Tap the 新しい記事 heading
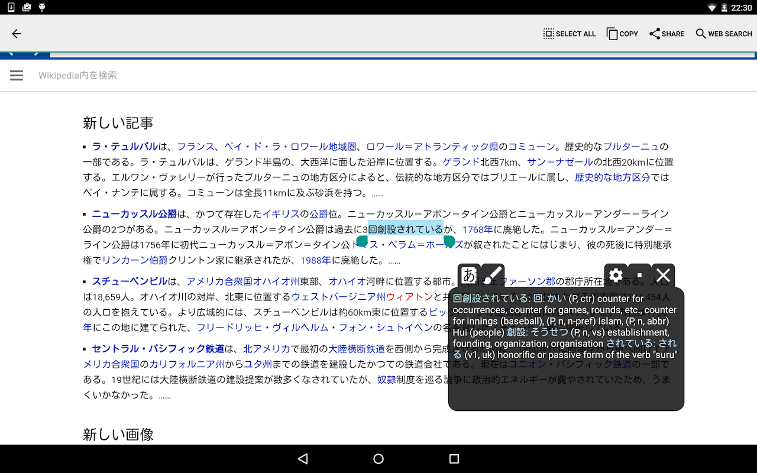 tap(118, 123)
